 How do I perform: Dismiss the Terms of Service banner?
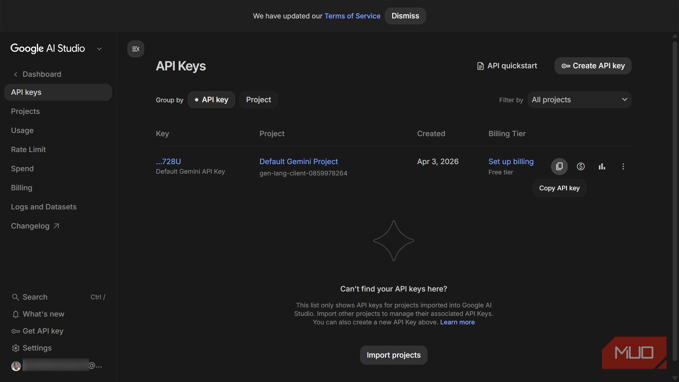coord(405,16)
